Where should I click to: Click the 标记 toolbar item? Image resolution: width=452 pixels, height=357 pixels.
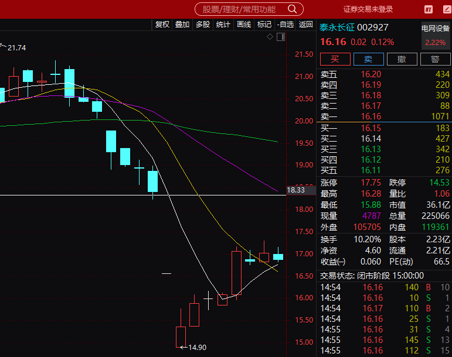coord(264,25)
